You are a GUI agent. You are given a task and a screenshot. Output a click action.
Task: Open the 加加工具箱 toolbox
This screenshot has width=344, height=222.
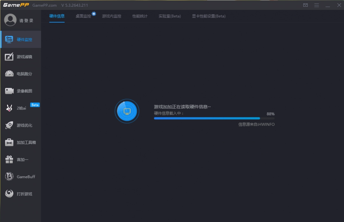coord(20,142)
